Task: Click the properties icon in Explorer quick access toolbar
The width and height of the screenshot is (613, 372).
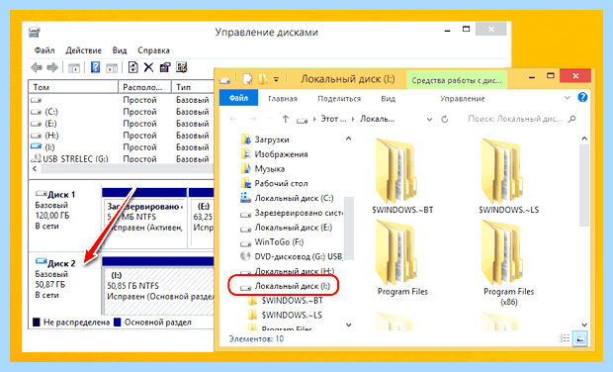Action: pyautogui.click(x=248, y=79)
